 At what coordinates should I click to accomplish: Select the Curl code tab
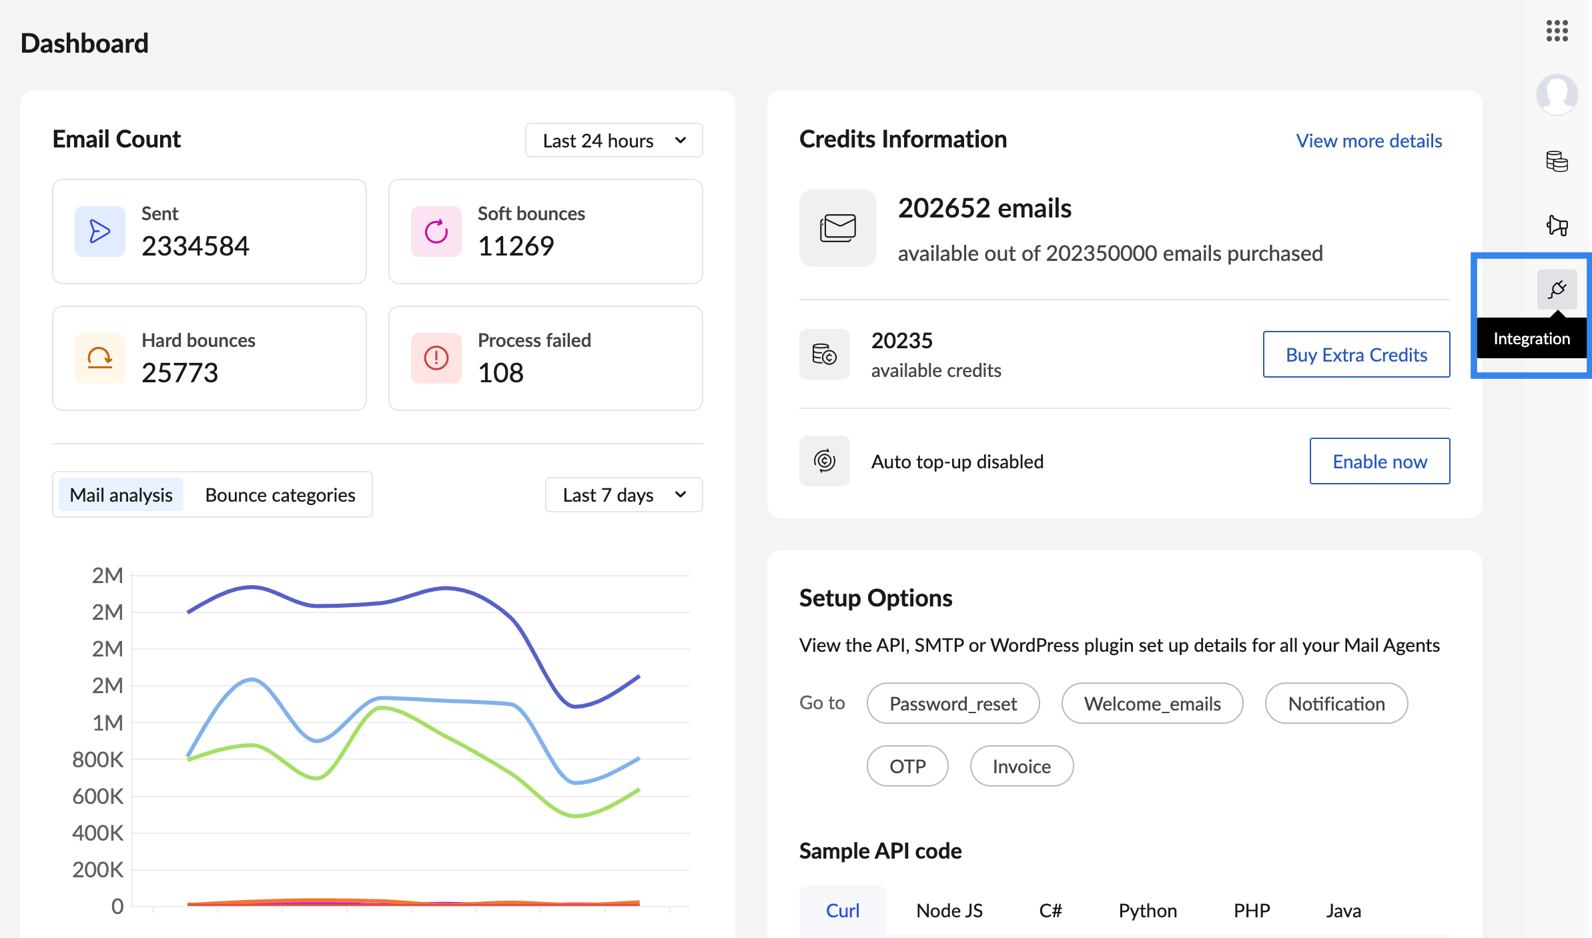pyautogui.click(x=843, y=911)
